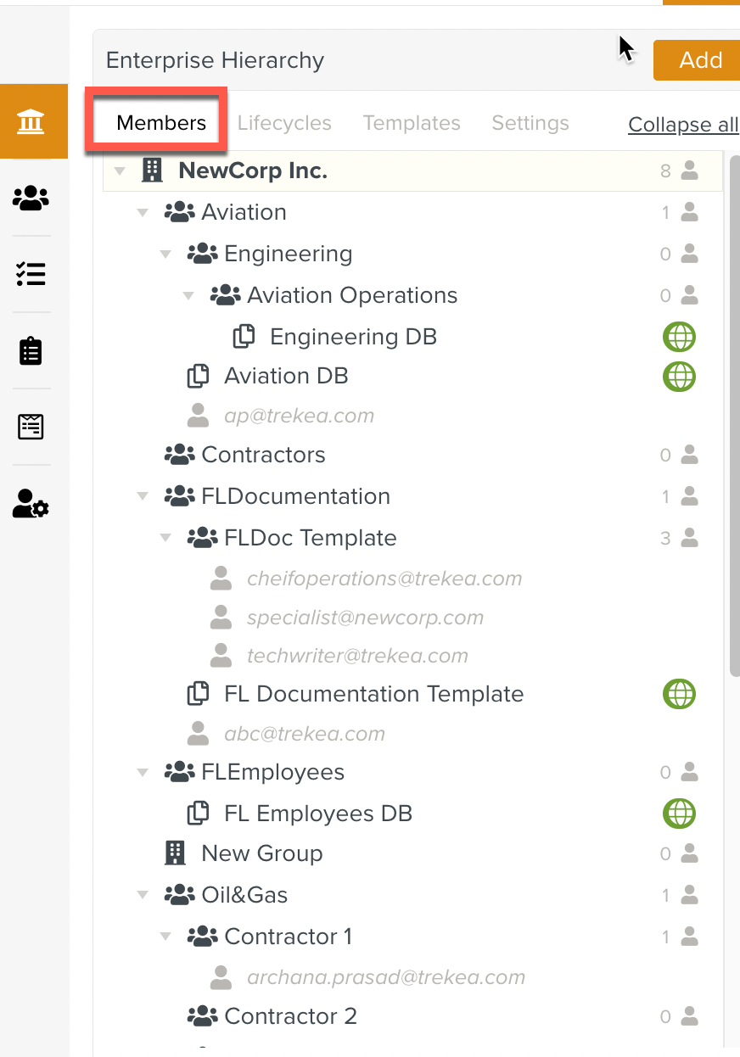Collapse the Oil&Gas group arrow
The height and width of the screenshot is (1057, 740).
(143, 896)
